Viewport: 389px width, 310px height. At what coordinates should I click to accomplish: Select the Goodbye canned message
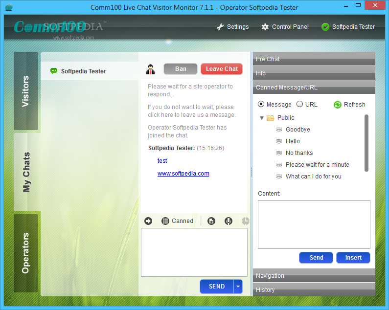coord(297,130)
